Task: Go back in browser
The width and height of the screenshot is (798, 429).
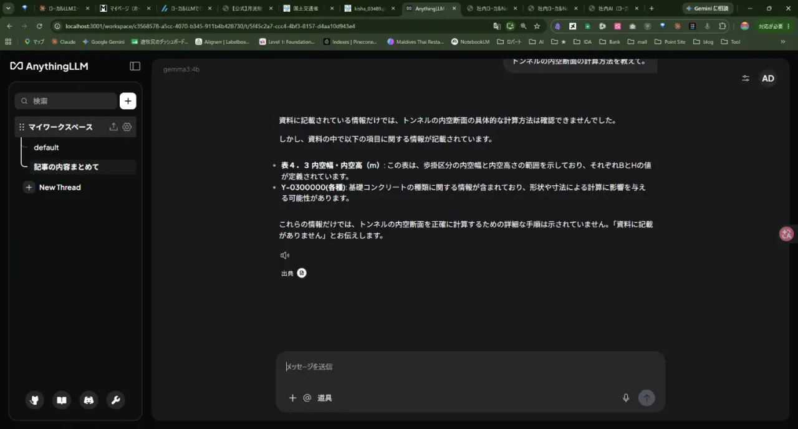Action: 9,26
